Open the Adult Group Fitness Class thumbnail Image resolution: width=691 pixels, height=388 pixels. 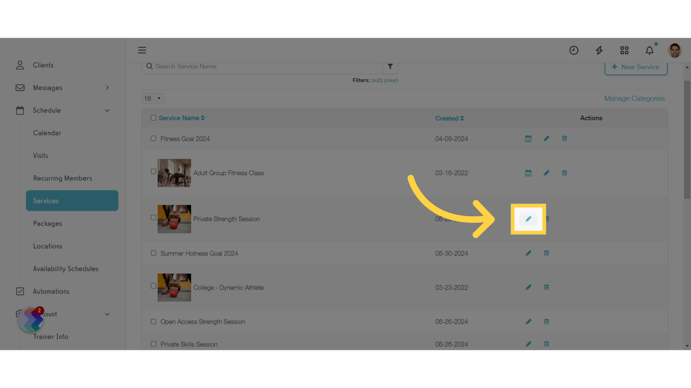[174, 173]
